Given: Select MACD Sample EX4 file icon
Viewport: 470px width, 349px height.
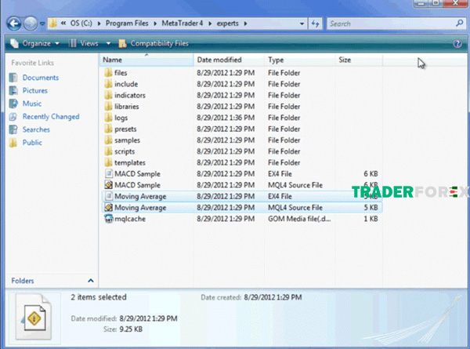Looking at the screenshot, I should point(108,174).
